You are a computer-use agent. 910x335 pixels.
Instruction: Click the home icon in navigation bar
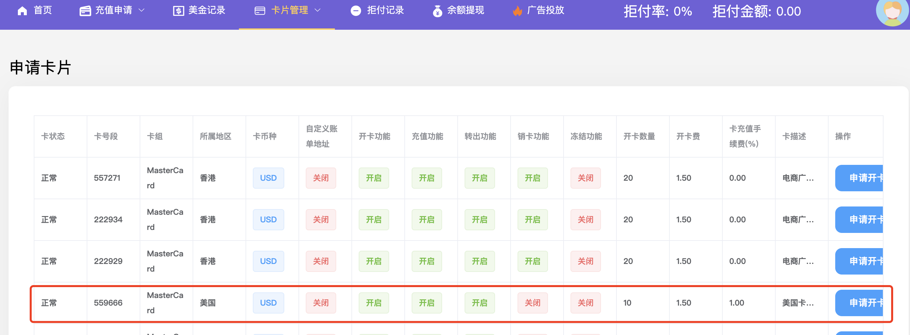[x=22, y=11]
